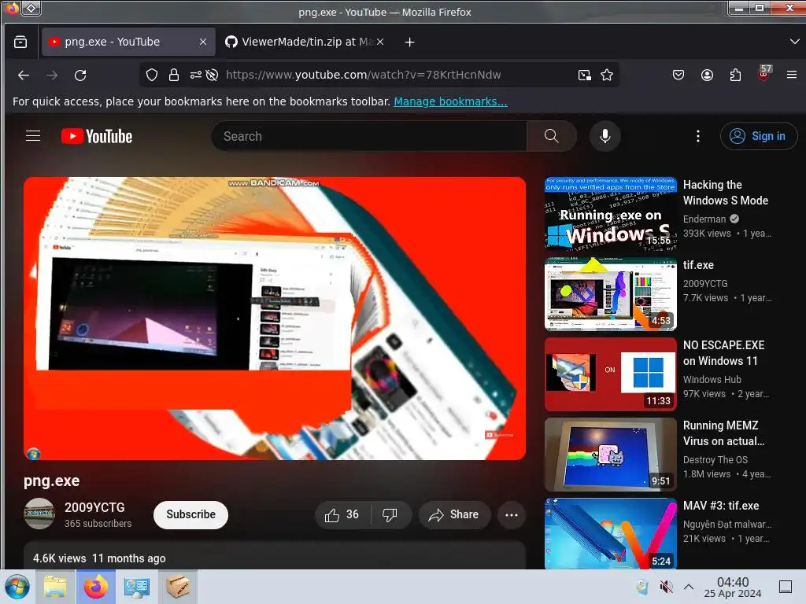Open Hacking the Windows S Mode title

coord(725,193)
